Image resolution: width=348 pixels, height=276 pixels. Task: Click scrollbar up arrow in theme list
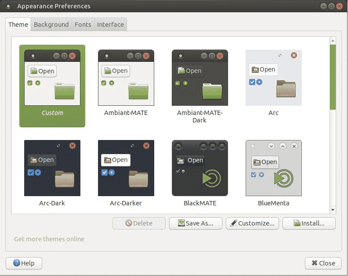tap(333, 41)
